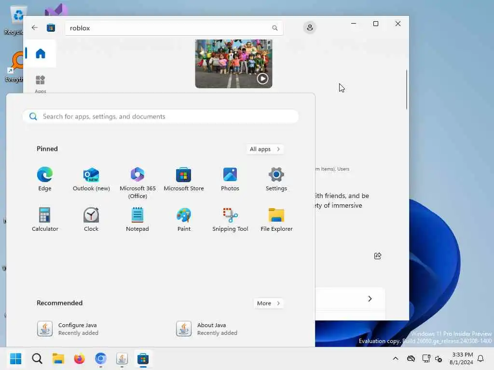Launch Firefox from taskbar
The height and width of the screenshot is (370, 494).
(80, 358)
